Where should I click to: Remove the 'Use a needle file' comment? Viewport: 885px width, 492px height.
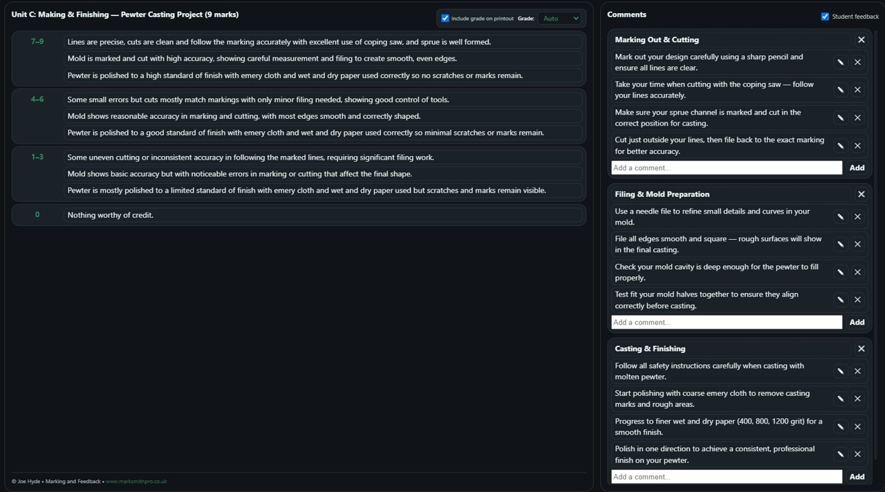[x=857, y=217]
